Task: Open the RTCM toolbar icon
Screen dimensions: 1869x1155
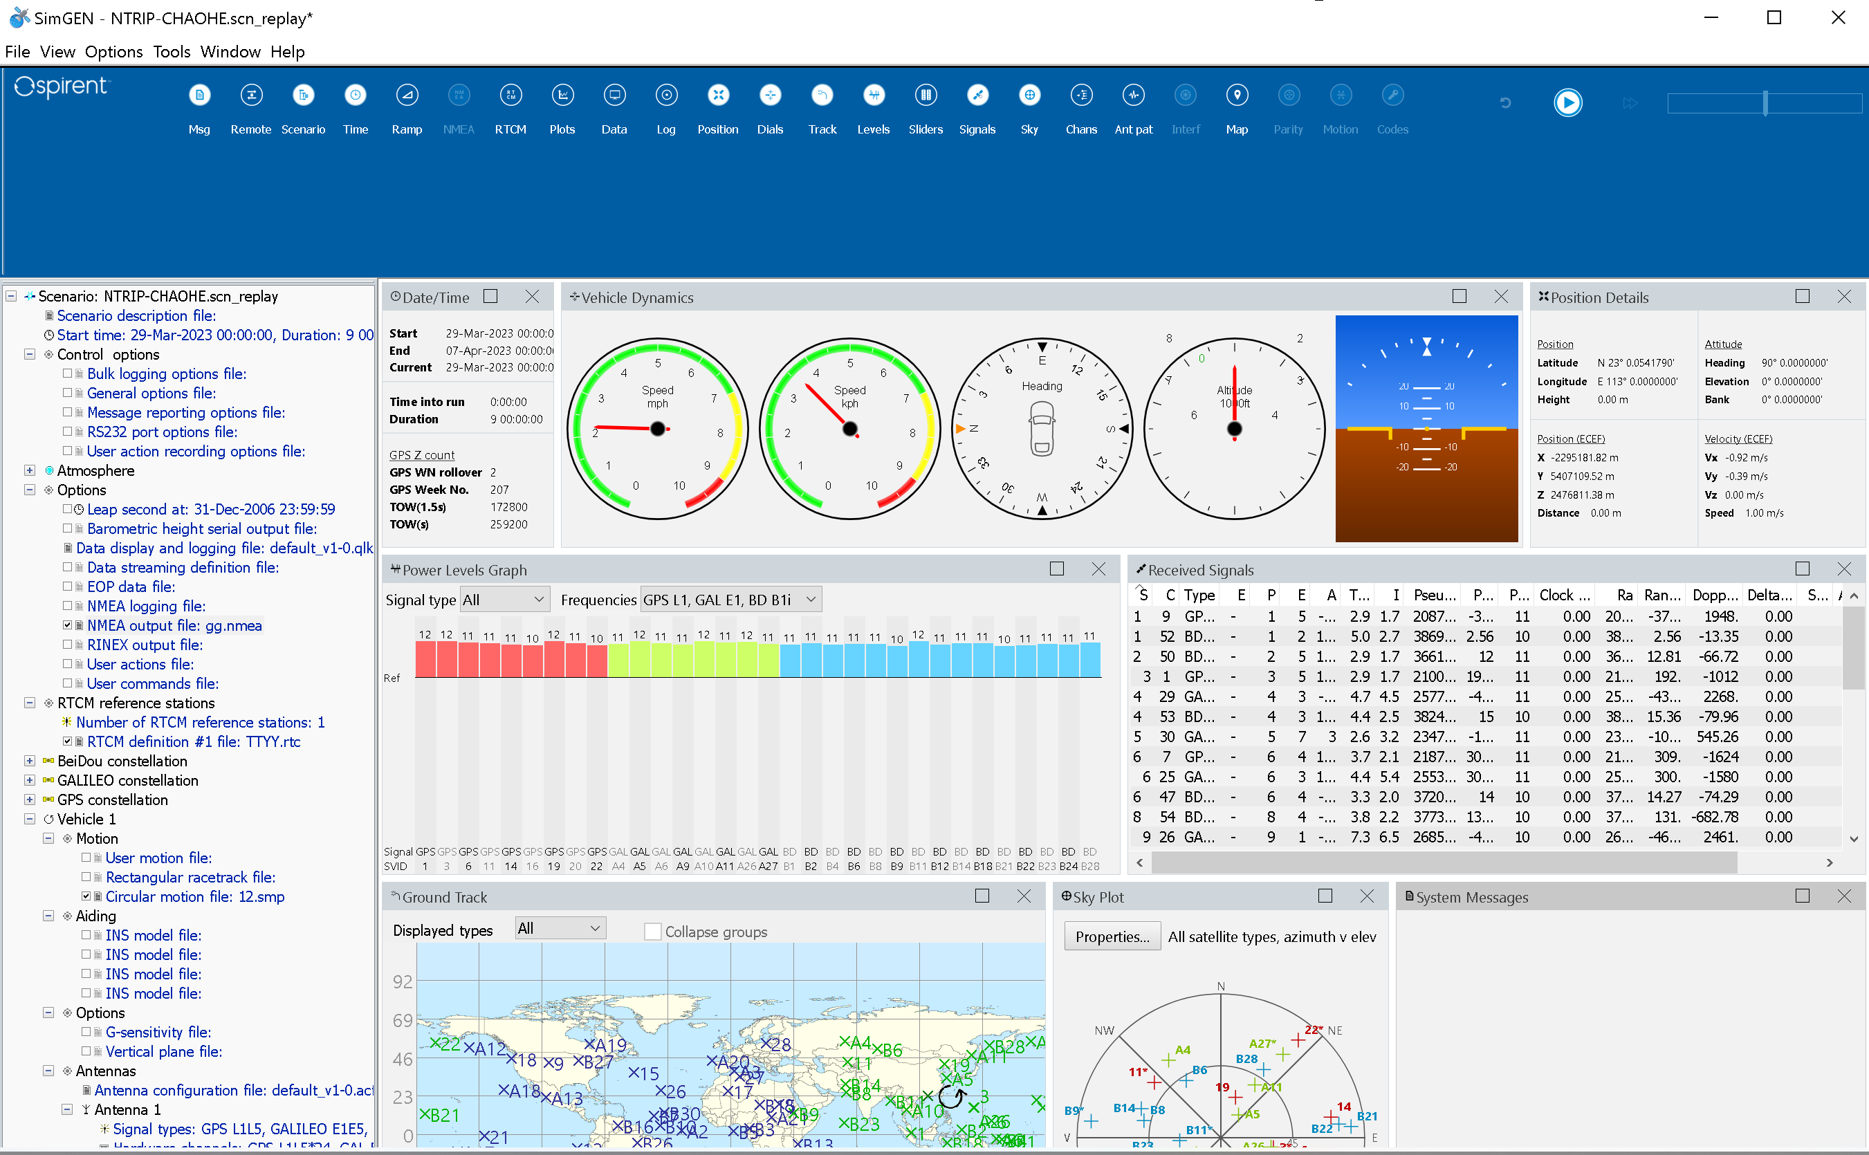Action: tap(510, 95)
